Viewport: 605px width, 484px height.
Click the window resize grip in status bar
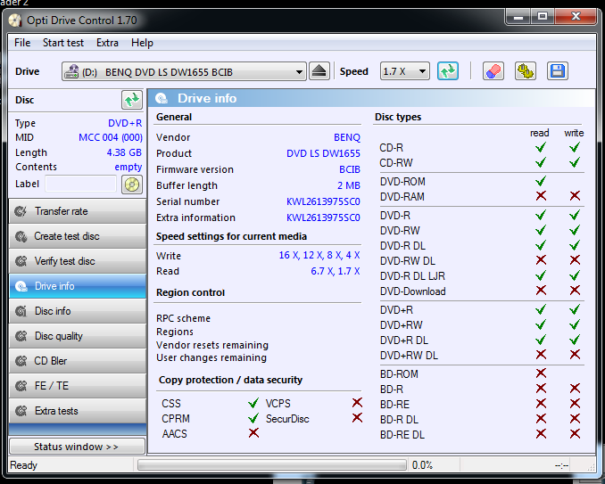591,467
